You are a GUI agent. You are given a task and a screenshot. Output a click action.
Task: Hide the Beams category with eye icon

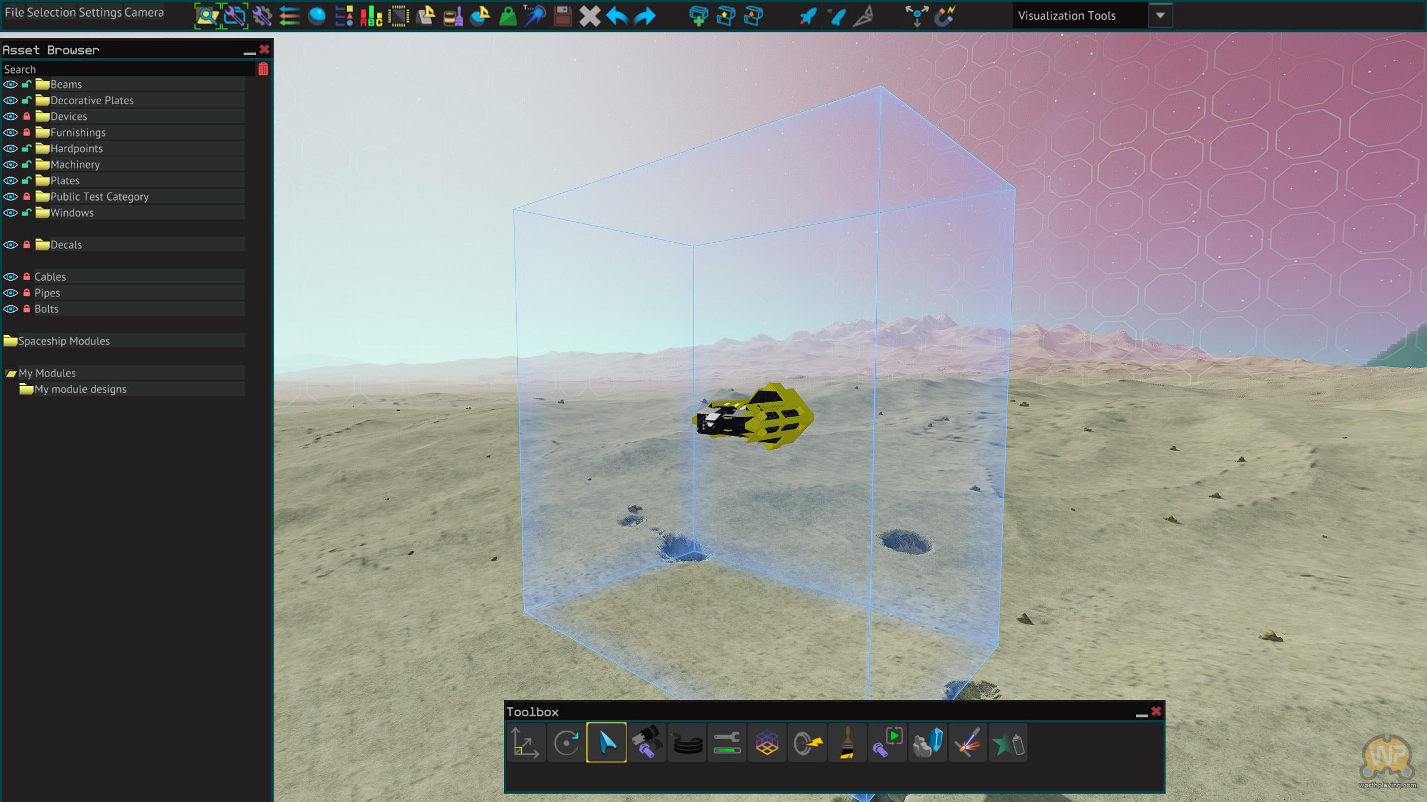click(x=11, y=85)
